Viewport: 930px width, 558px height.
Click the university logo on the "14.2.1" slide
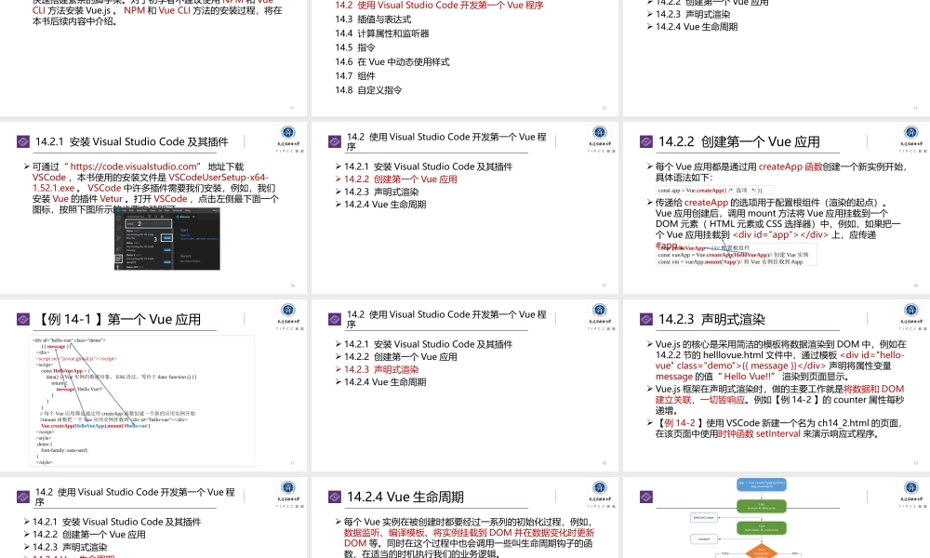pyautogui.click(x=290, y=130)
